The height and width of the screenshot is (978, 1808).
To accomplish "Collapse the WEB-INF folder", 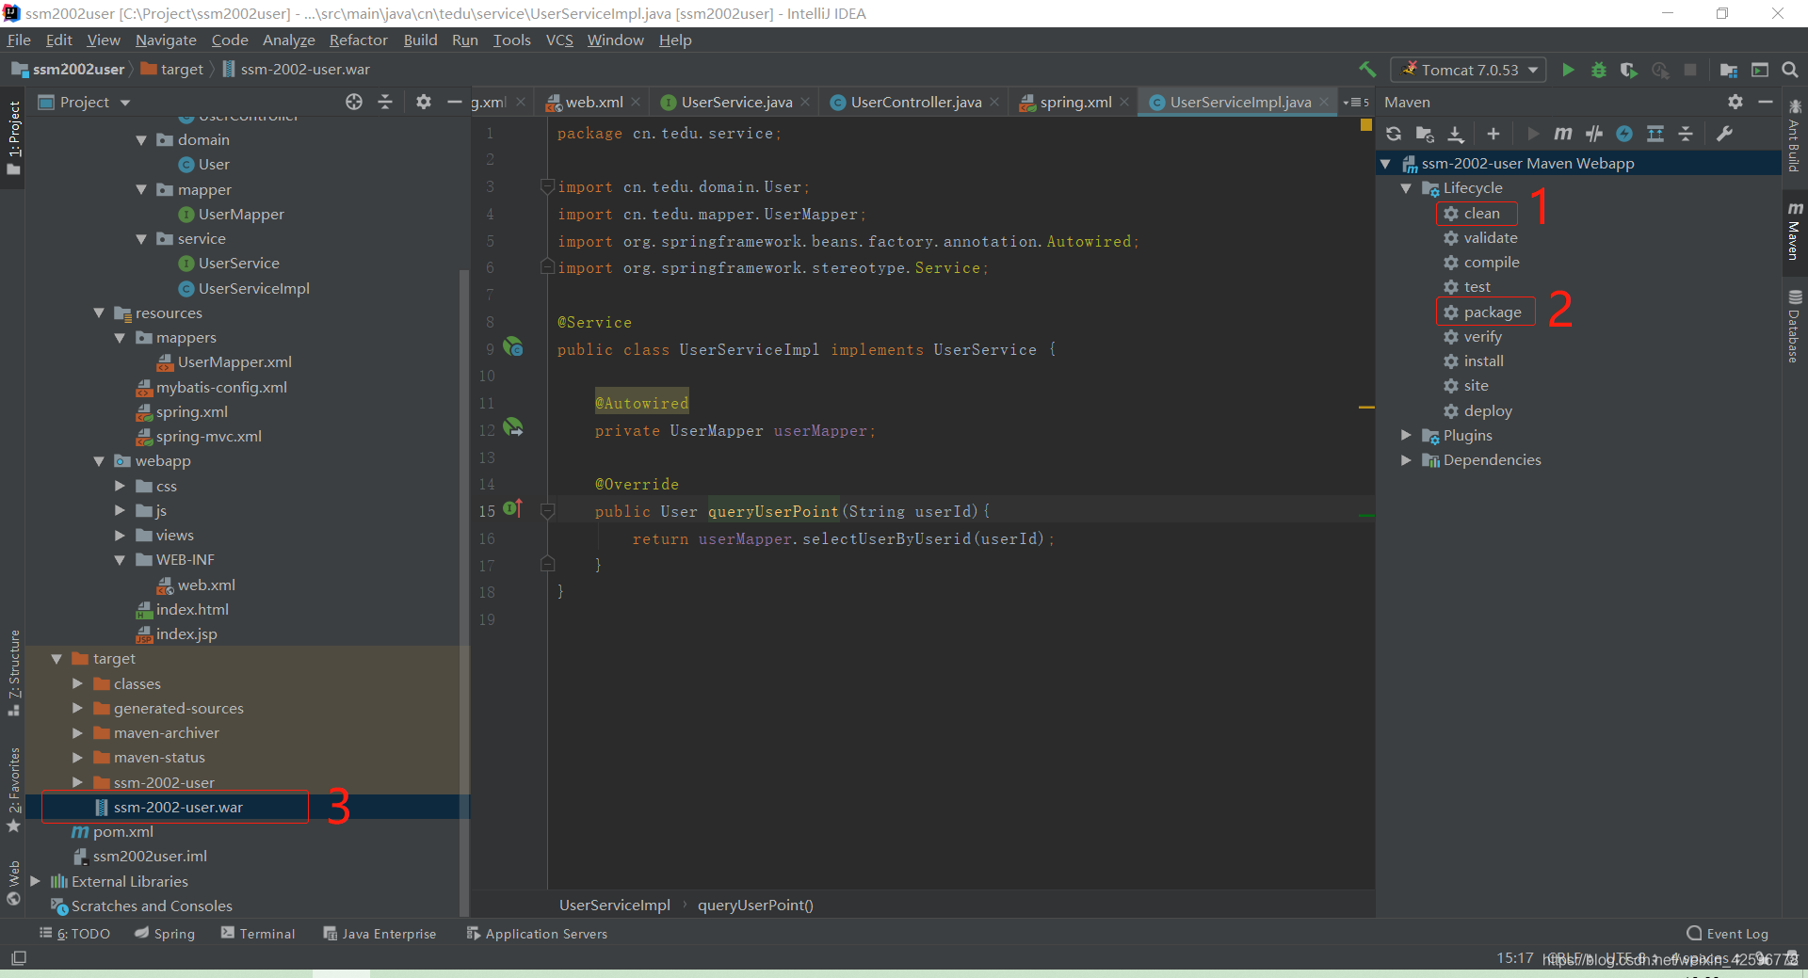I will click(120, 560).
